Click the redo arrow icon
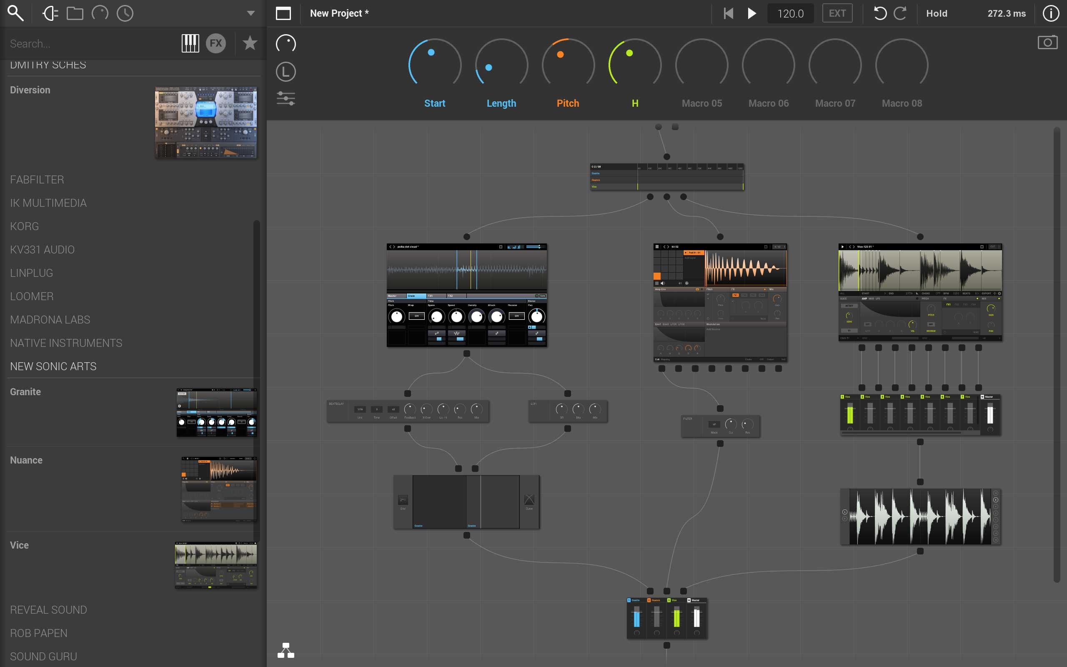 click(x=900, y=13)
